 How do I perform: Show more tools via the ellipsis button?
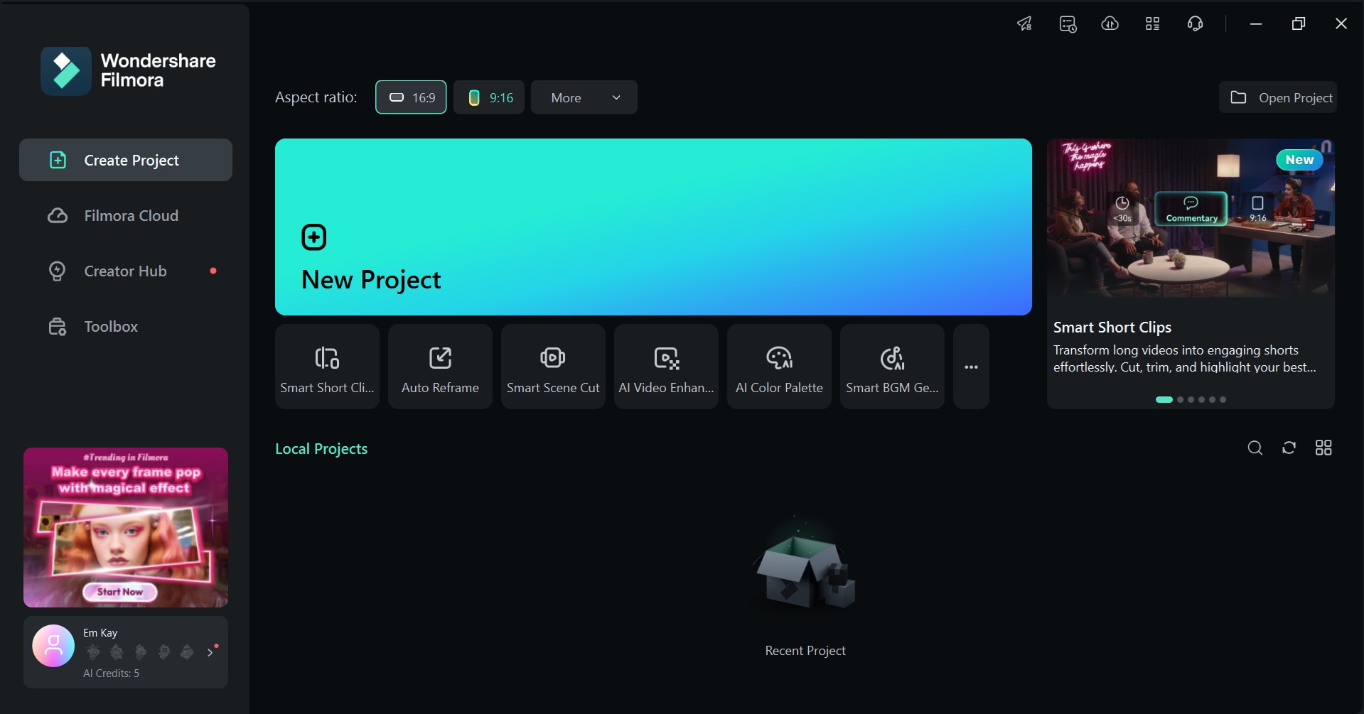click(x=971, y=367)
